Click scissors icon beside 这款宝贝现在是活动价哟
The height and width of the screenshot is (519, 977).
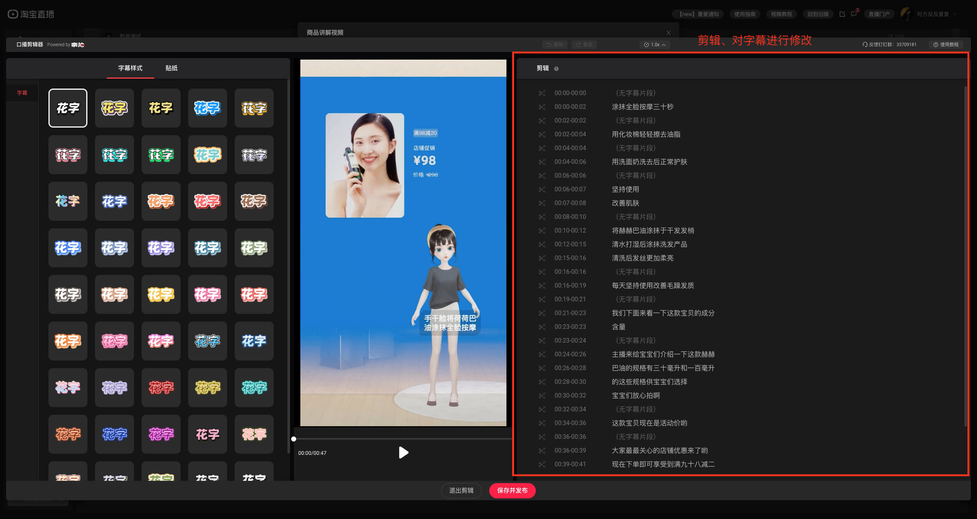point(542,423)
